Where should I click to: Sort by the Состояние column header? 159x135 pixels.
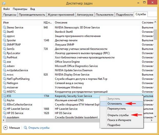click(147, 22)
